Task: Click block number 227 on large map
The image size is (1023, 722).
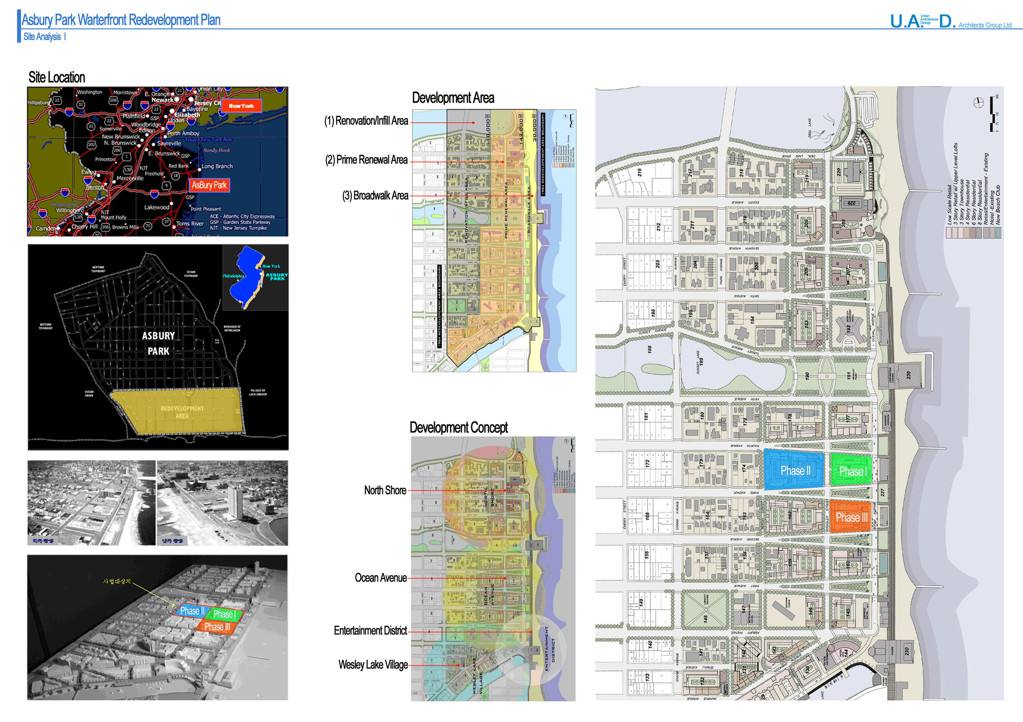Action: pos(882,493)
